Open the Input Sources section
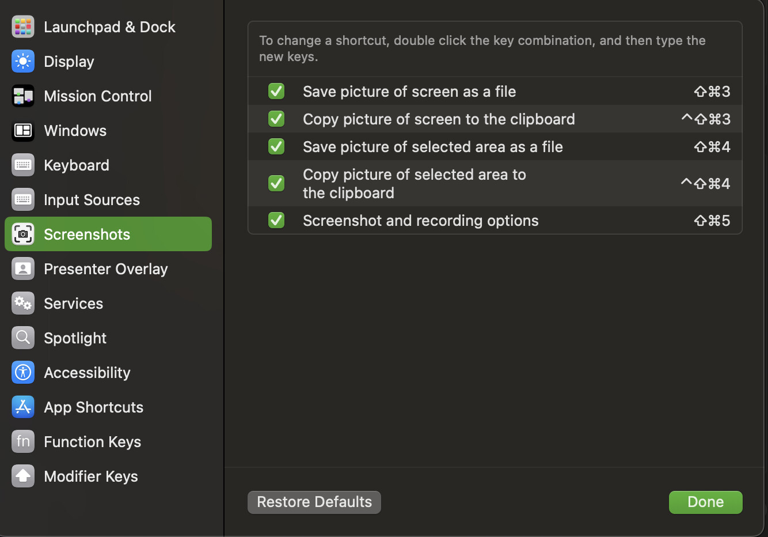768x537 pixels. click(92, 200)
